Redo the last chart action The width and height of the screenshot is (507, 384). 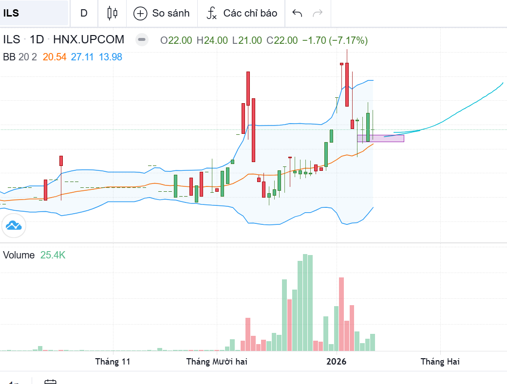pyautogui.click(x=318, y=13)
